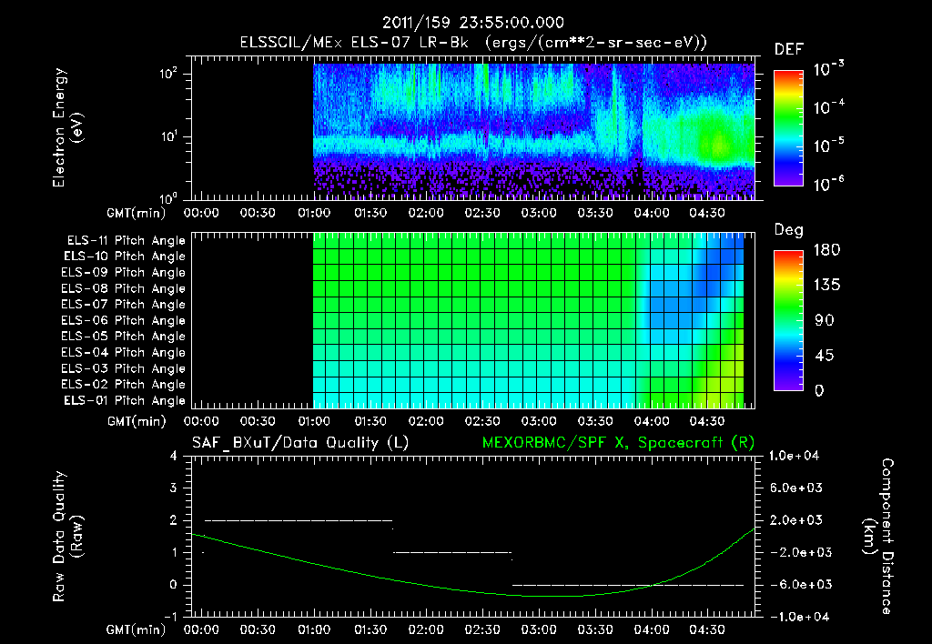Viewport: 932px width, 644px height.
Task: Click 00:30 time tick under data quality panel
Action: click(x=258, y=629)
